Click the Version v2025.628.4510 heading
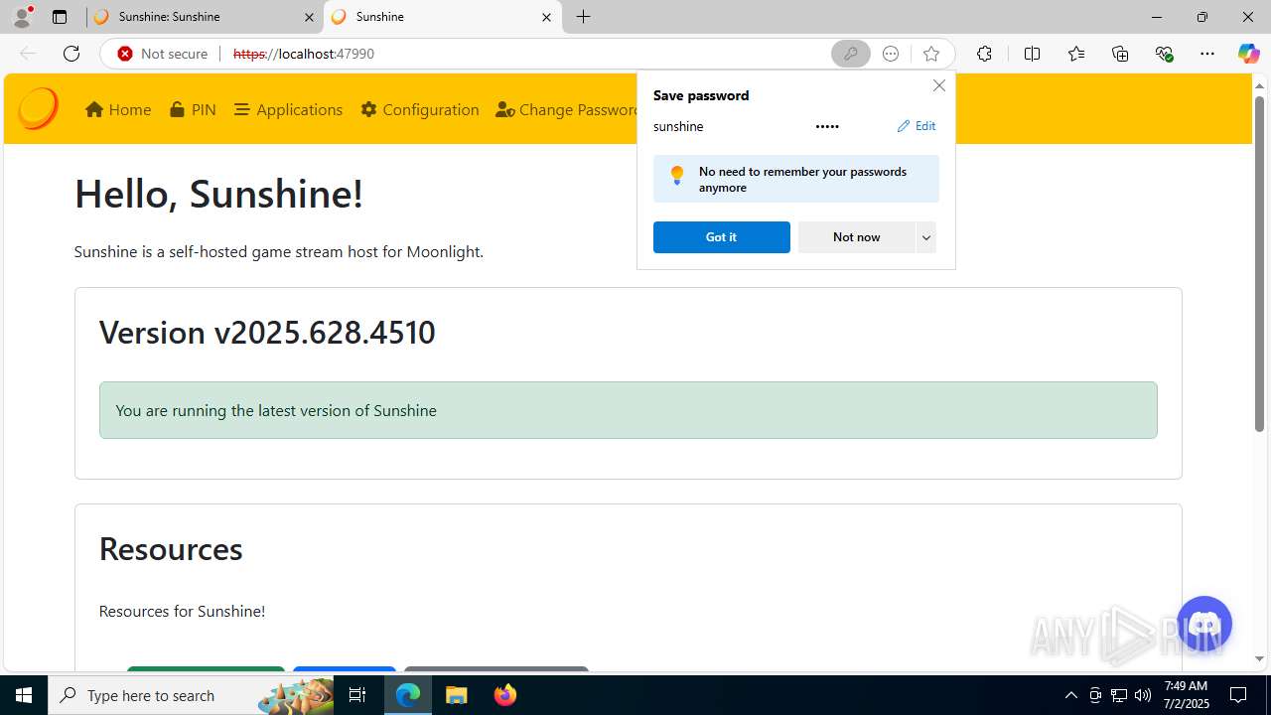The width and height of the screenshot is (1271, 715). pos(267,332)
